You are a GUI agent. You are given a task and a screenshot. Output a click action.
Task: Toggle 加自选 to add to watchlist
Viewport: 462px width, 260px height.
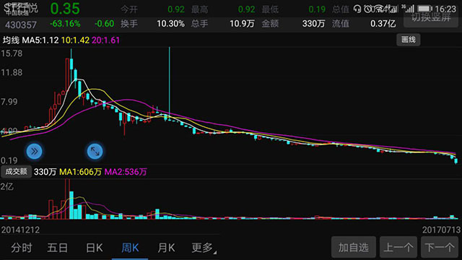point(354,247)
